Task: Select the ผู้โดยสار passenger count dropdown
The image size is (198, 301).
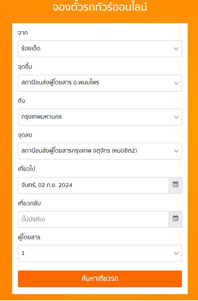Action: (x=100, y=253)
